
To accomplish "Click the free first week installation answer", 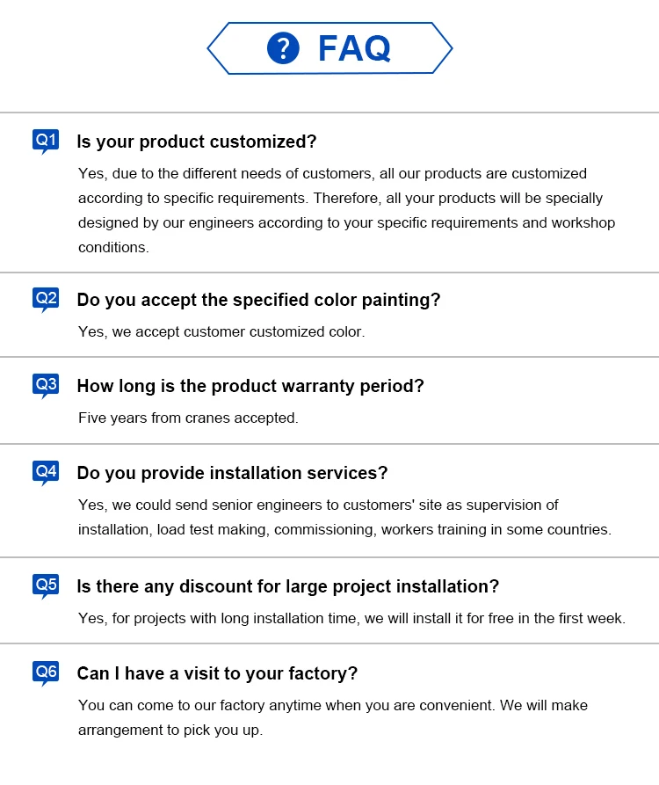I will pyautogui.click(x=351, y=618).
